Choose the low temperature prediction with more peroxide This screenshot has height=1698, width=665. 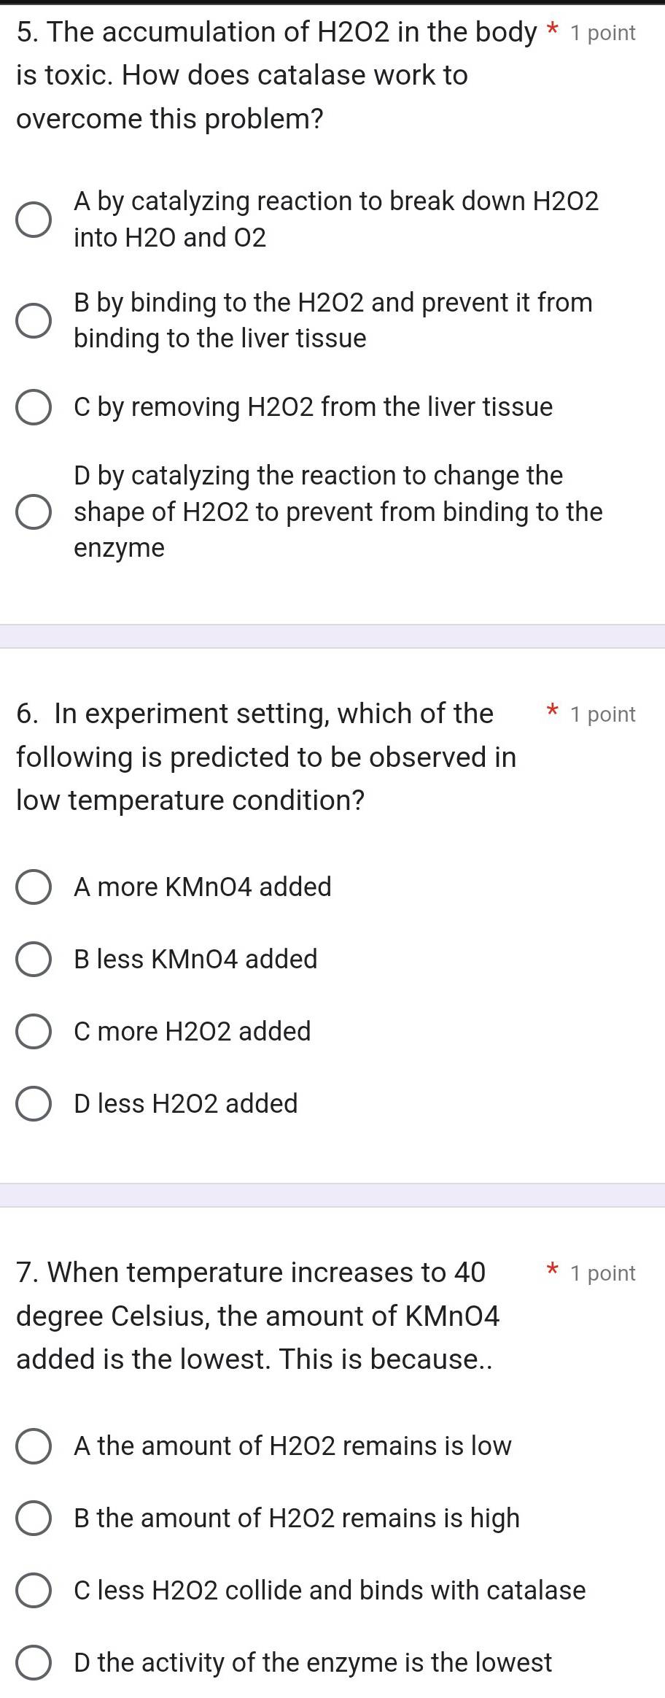click(x=32, y=1032)
